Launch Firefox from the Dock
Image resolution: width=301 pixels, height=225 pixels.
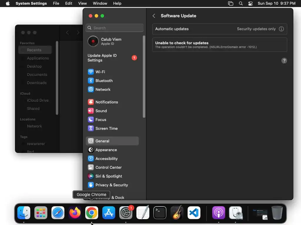point(75,213)
